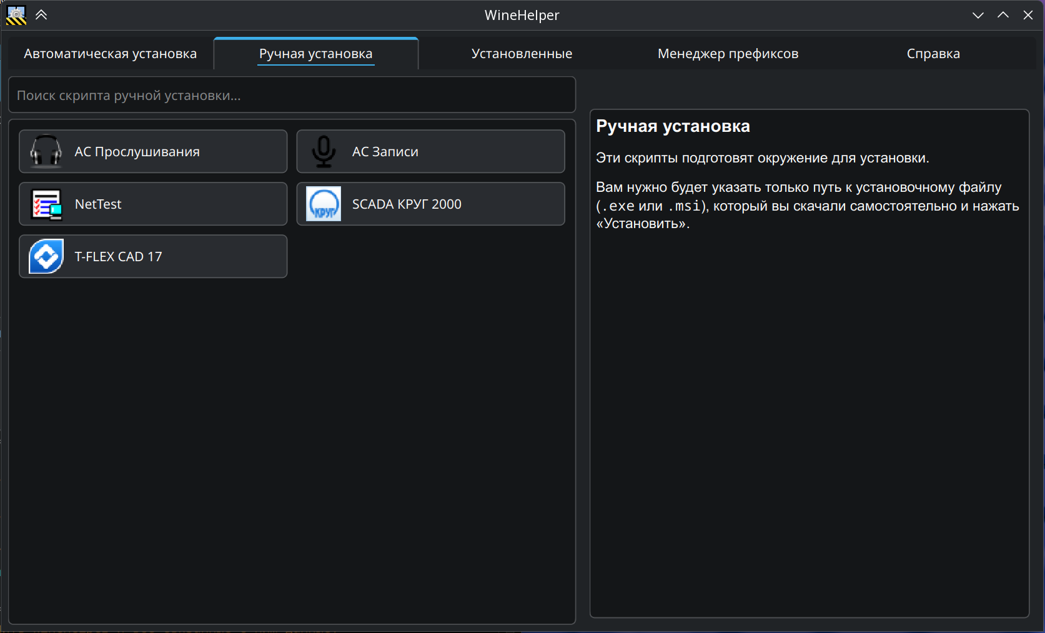1045x633 pixels.
Task: Switch to the Автоматическая установка tab
Action: [110, 54]
